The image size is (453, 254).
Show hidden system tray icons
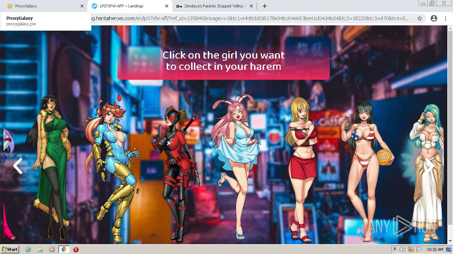pyautogui.click(x=395, y=249)
